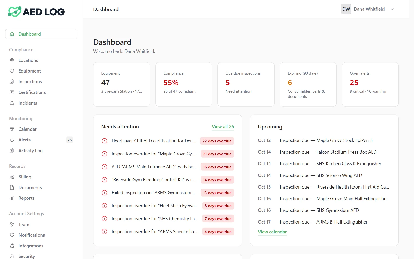Click the Billing icon in sidebar
Screen dimensions: 414x259
coord(12,177)
